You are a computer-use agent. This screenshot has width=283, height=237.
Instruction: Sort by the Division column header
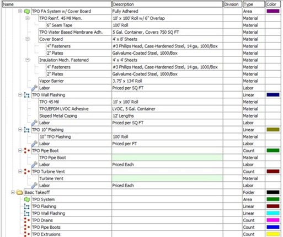pos(232,4)
